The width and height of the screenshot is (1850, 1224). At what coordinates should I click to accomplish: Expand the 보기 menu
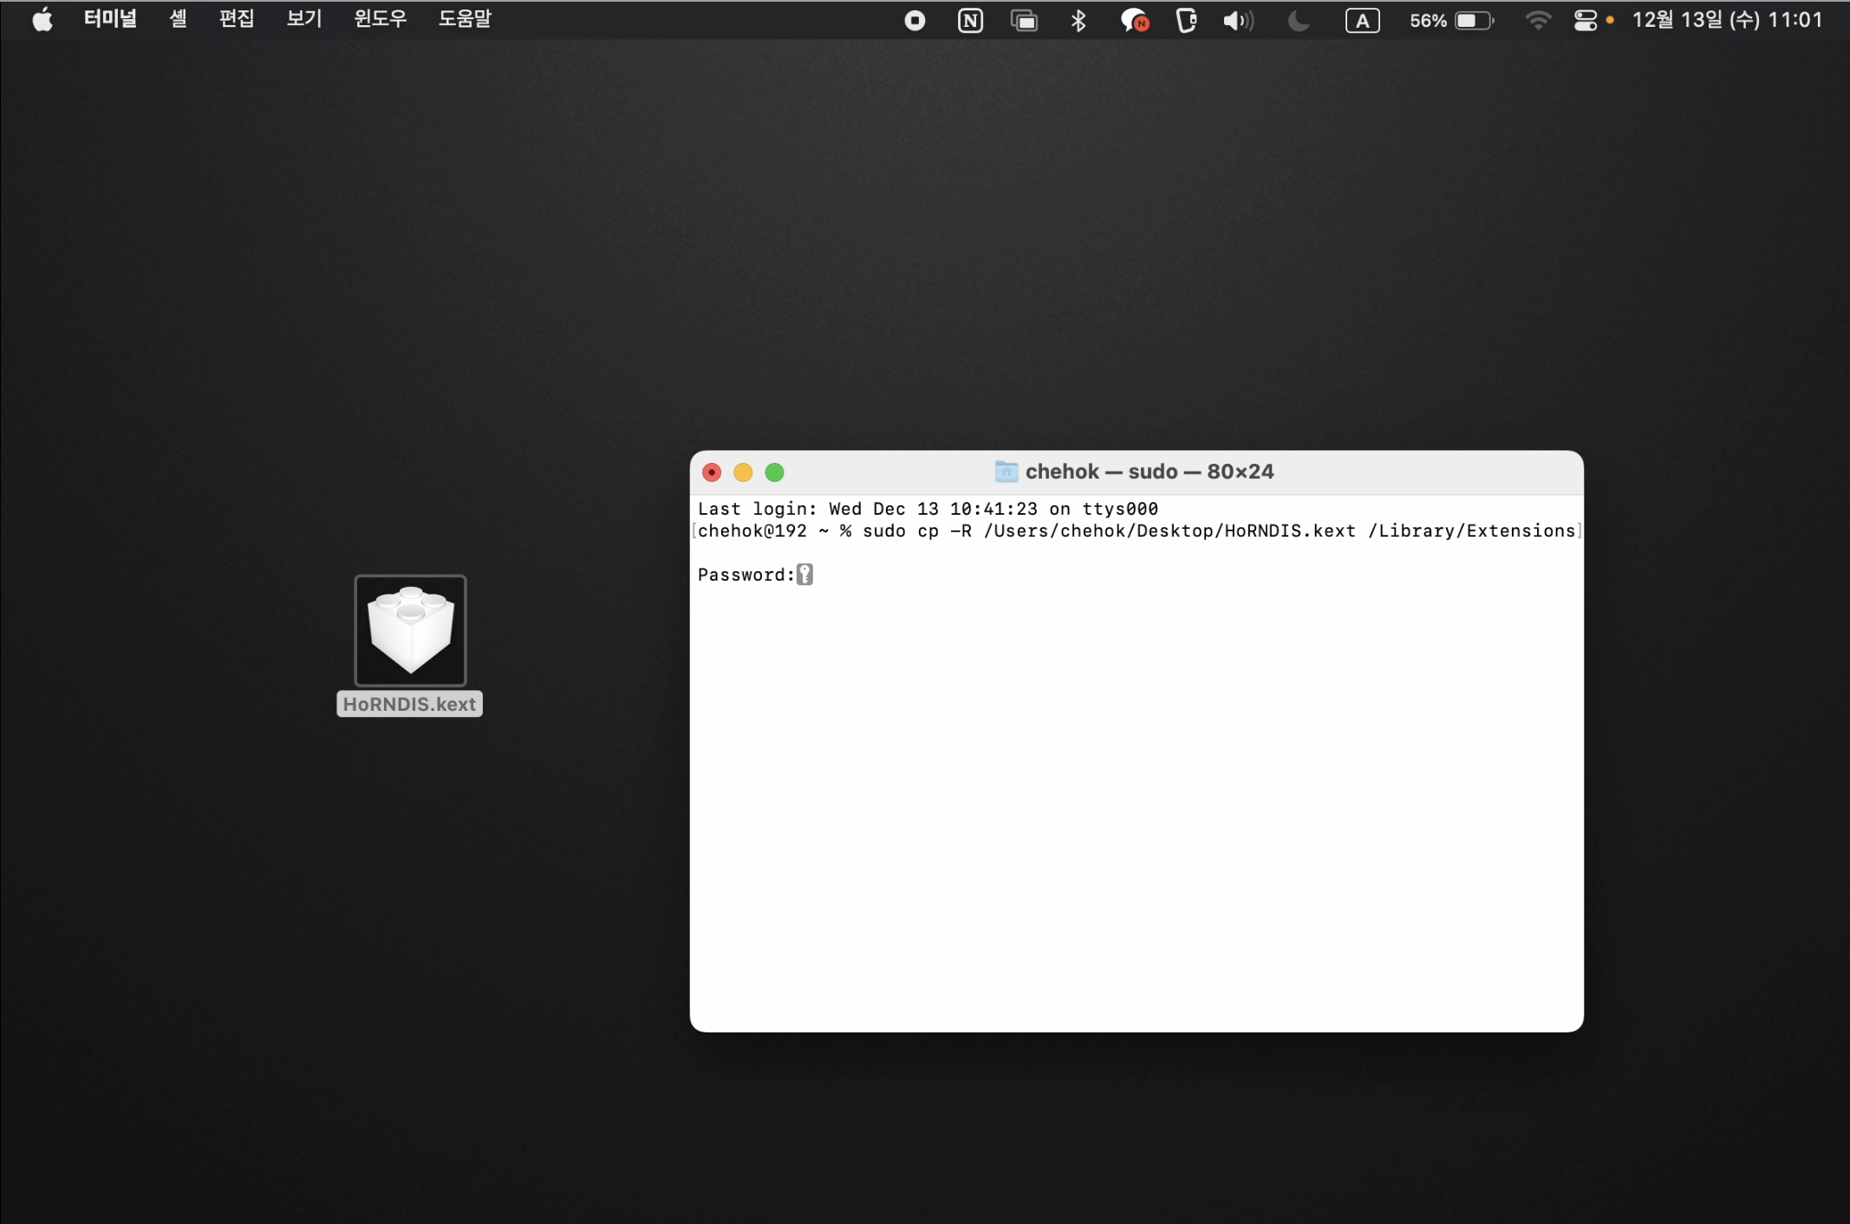tap(303, 19)
